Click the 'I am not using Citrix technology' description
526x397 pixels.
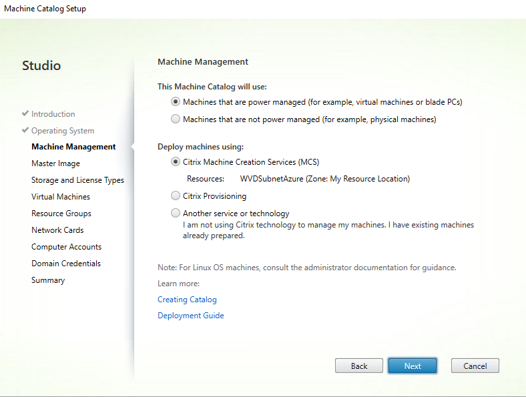(x=328, y=230)
